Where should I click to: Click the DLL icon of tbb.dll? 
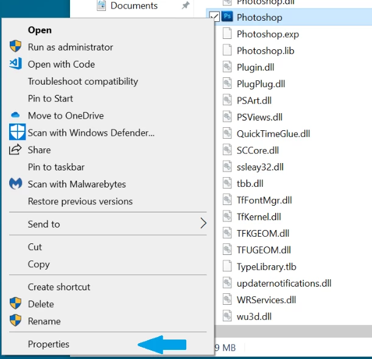pyautogui.click(x=227, y=183)
